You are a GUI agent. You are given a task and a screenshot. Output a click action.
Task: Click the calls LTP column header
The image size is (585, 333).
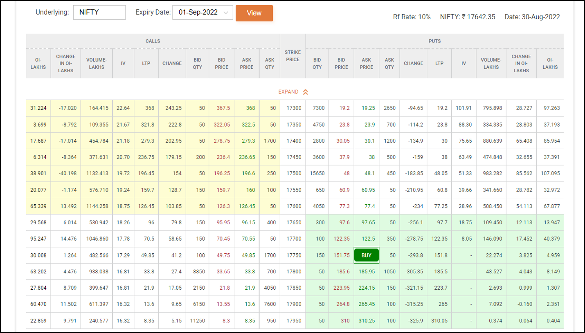click(x=146, y=63)
